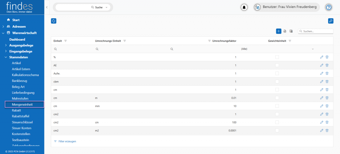Toggle the Gewichteinheit checkbox for % row
This screenshot has height=154, width=340.
277,57
